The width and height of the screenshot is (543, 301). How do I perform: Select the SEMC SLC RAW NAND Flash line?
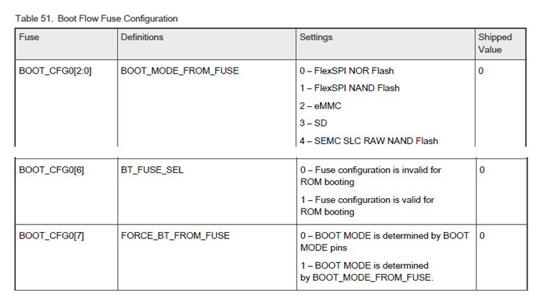pos(369,141)
